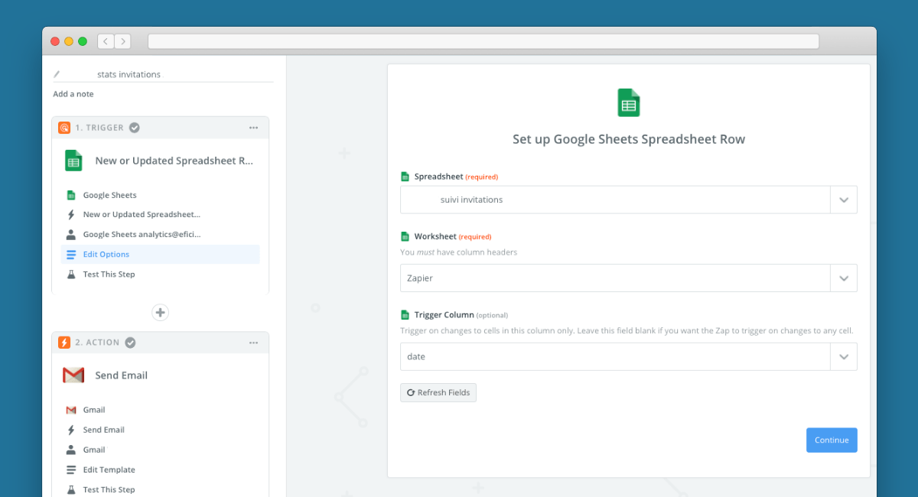Toggle the checkmark badge on the 1. TRIGGER header
The height and width of the screenshot is (497, 918).
coord(134,128)
